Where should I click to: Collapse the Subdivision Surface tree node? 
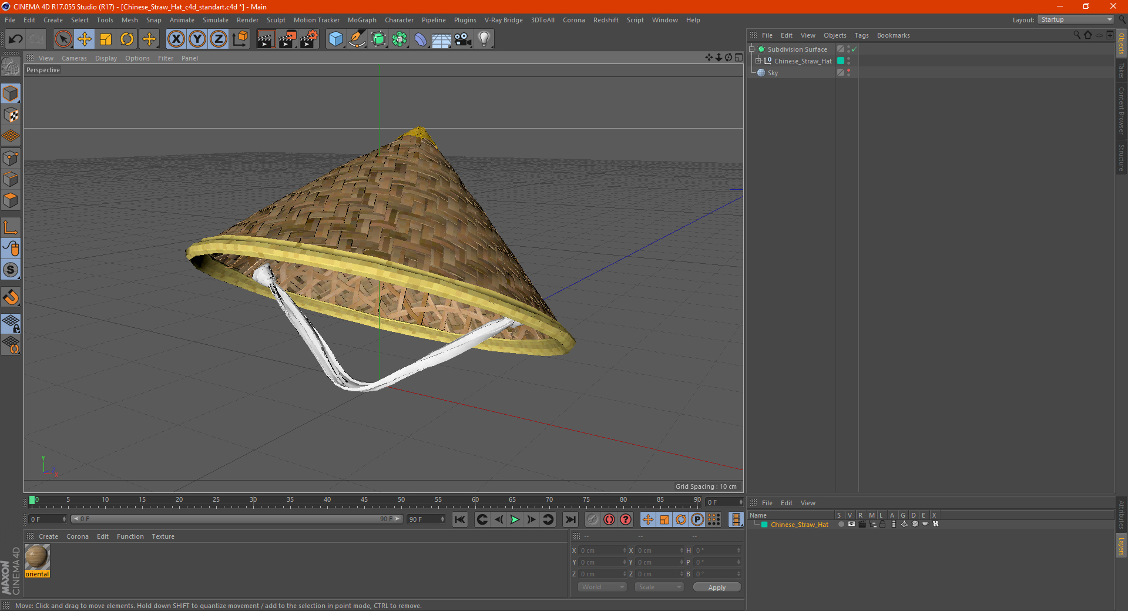click(751, 49)
